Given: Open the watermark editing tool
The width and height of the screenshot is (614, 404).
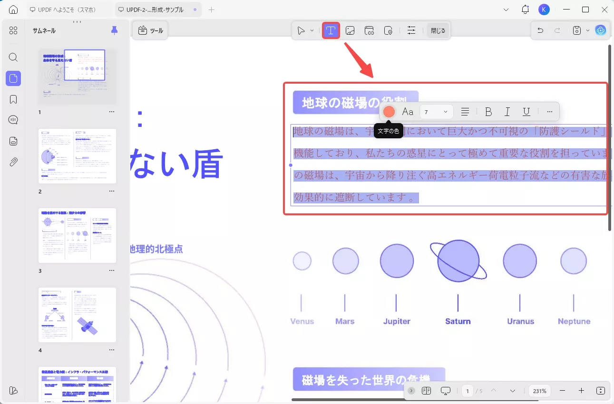Looking at the screenshot, I should click(389, 30).
